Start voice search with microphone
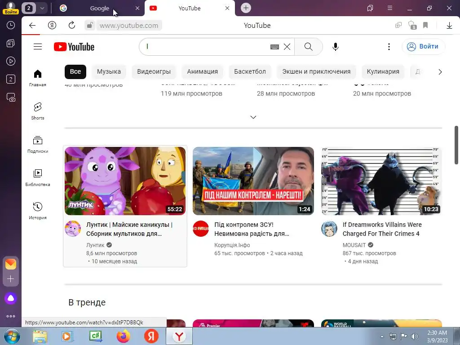460x345 pixels. pyautogui.click(x=335, y=47)
